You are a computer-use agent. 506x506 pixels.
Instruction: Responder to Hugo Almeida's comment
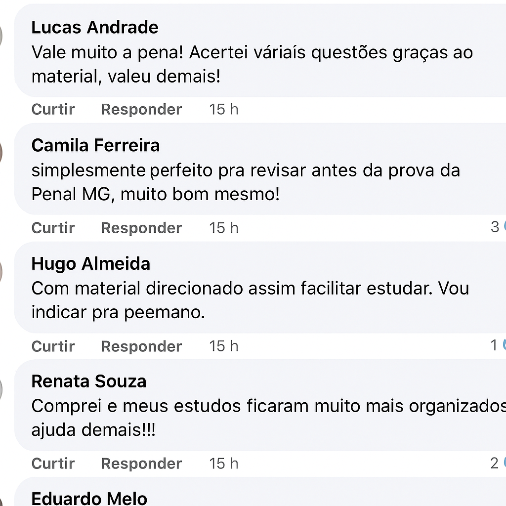[x=141, y=346]
